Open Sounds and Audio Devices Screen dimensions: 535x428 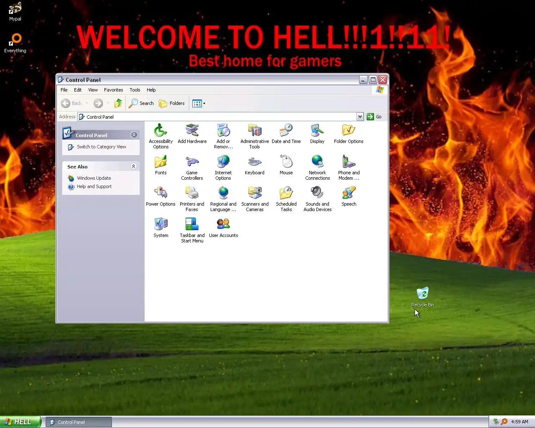317,199
